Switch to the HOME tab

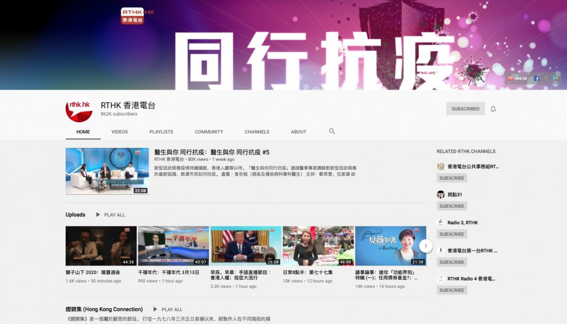83,132
